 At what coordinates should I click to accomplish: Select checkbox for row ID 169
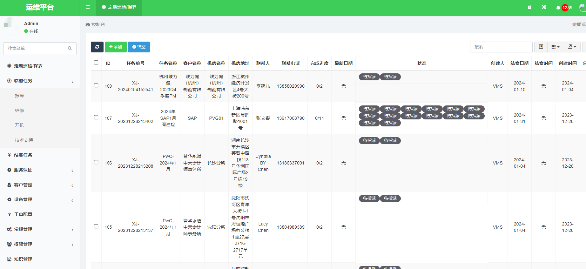tap(96, 85)
